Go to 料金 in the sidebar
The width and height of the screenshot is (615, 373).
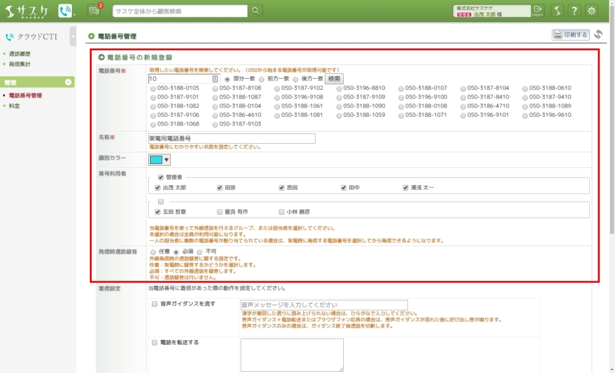coord(14,106)
